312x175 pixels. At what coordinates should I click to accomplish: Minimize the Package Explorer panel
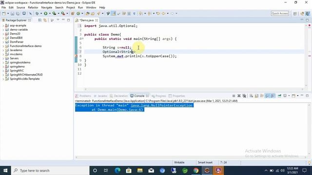point(63,20)
